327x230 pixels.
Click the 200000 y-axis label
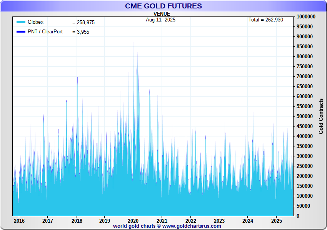(x=305, y=176)
